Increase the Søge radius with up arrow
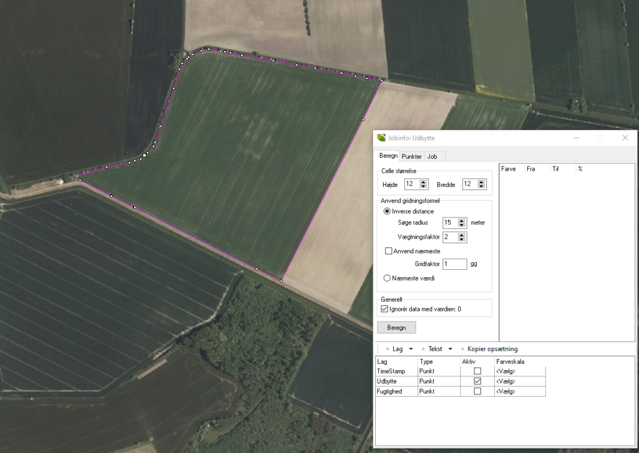Screen dimensions: 639x453 point(462,220)
